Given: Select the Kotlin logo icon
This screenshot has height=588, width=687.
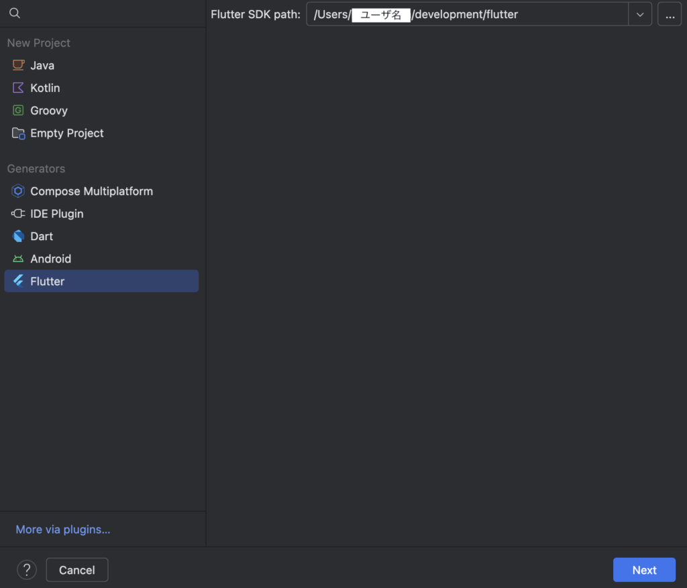Looking at the screenshot, I should click(x=18, y=88).
